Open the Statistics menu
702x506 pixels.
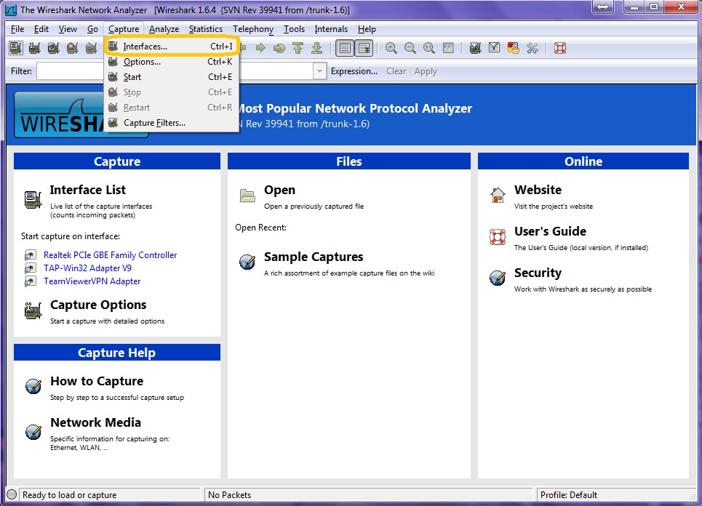205,29
